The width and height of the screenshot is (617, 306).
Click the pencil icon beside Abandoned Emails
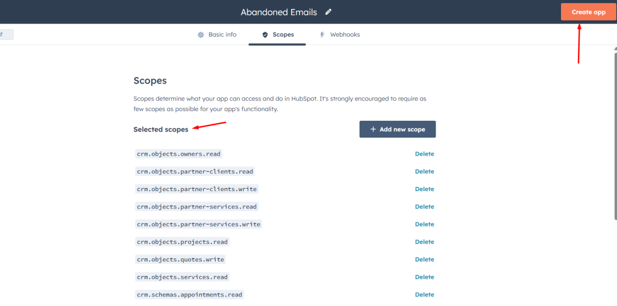point(328,12)
